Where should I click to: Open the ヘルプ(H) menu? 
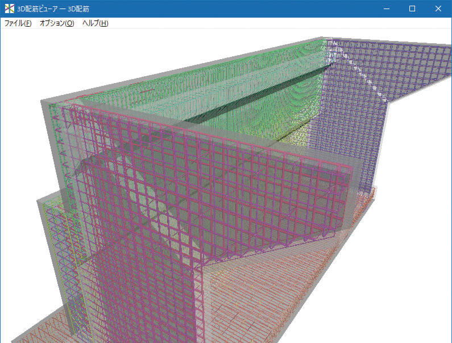pyautogui.click(x=95, y=23)
